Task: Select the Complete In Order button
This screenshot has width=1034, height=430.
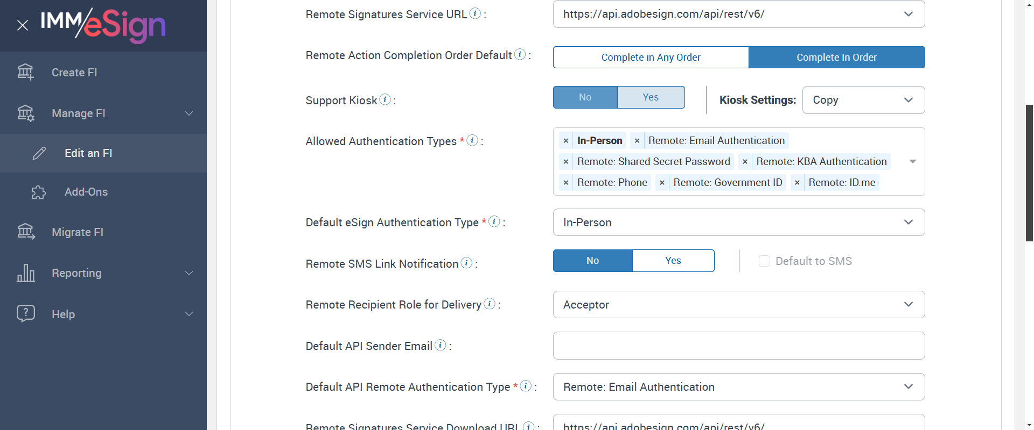Action: [836, 58]
